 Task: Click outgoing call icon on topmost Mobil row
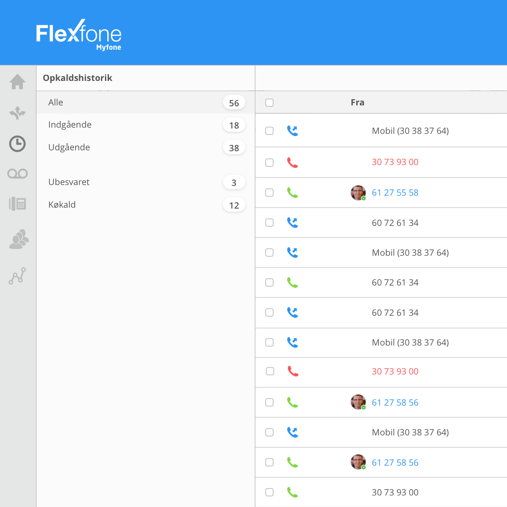click(x=293, y=131)
